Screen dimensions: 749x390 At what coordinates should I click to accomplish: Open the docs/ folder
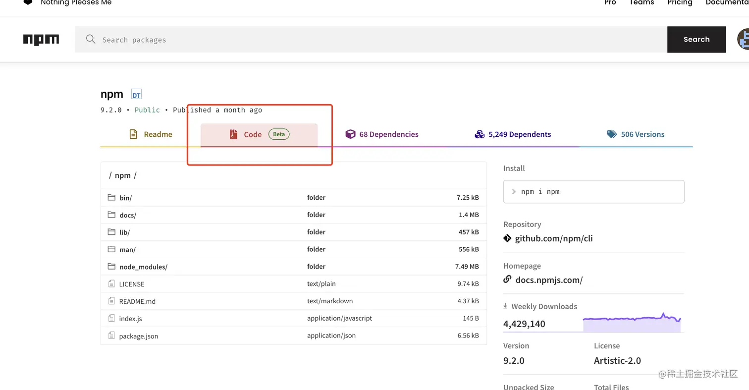point(128,215)
